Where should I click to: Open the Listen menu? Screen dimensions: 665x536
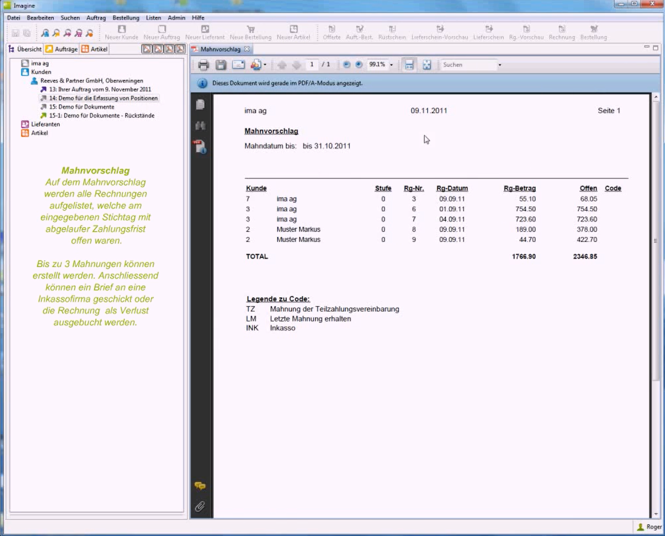click(153, 18)
